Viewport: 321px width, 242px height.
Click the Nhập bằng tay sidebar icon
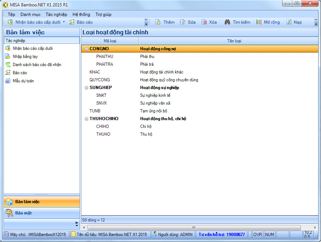pyautogui.click(x=8, y=57)
